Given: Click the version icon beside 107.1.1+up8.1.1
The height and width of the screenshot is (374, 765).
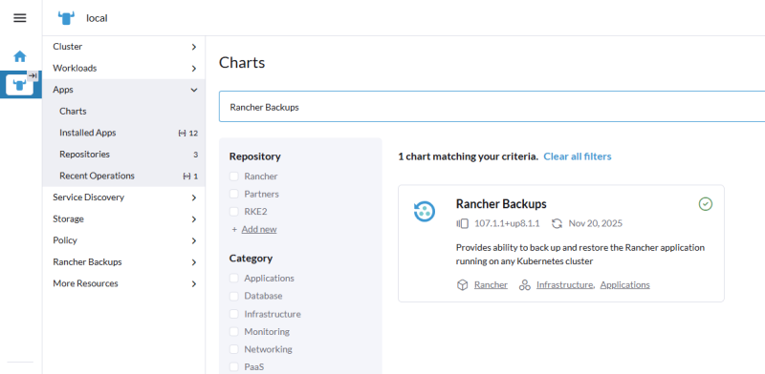Looking at the screenshot, I should (x=462, y=223).
